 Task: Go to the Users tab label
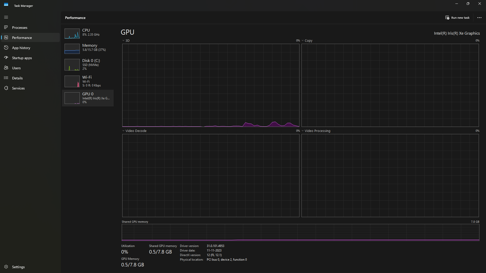16,68
